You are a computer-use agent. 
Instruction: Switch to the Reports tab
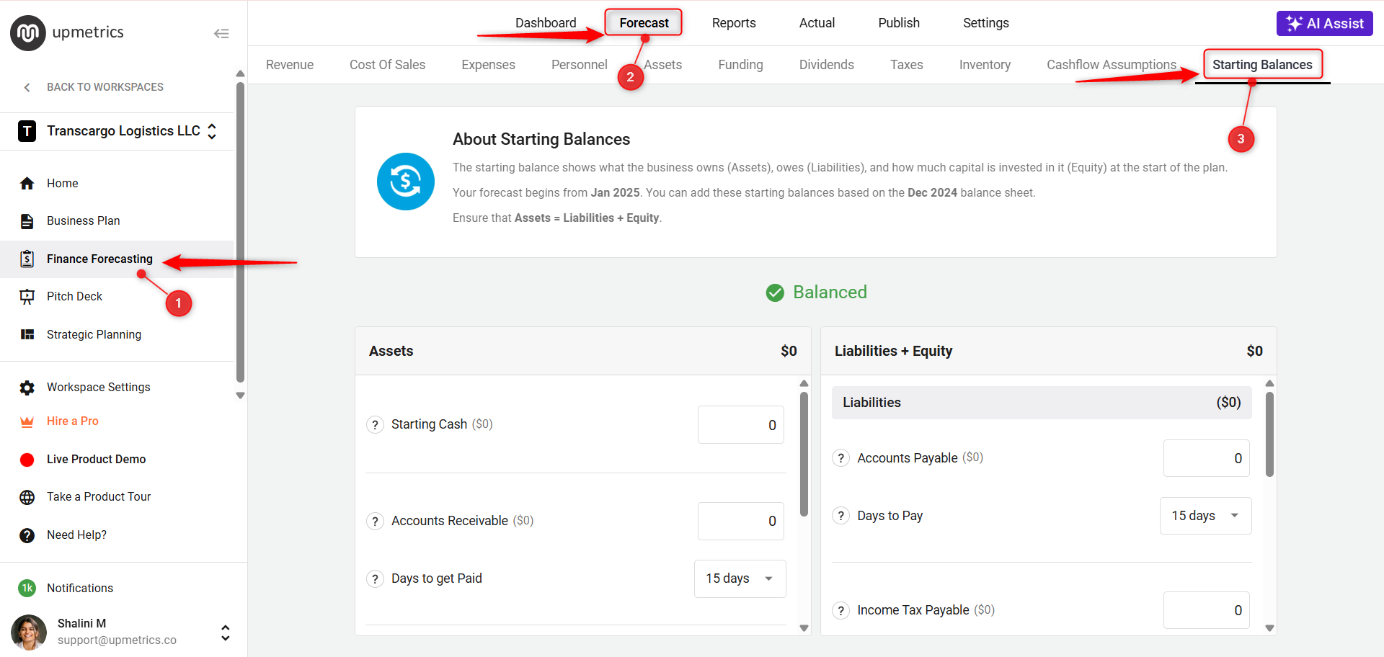tap(734, 23)
